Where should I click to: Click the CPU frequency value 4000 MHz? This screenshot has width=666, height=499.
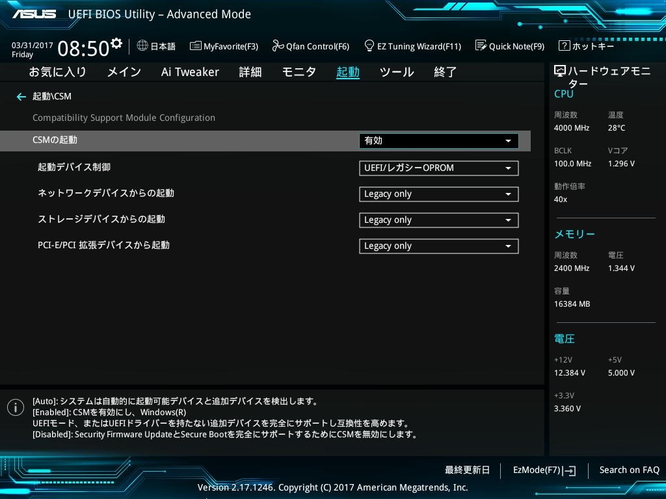coord(571,128)
